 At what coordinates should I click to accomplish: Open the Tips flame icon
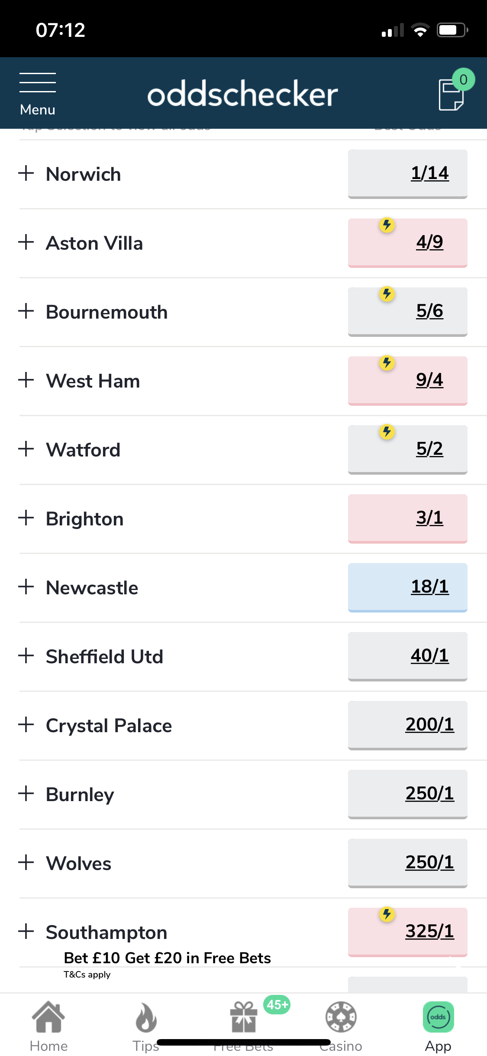[x=146, y=1017]
